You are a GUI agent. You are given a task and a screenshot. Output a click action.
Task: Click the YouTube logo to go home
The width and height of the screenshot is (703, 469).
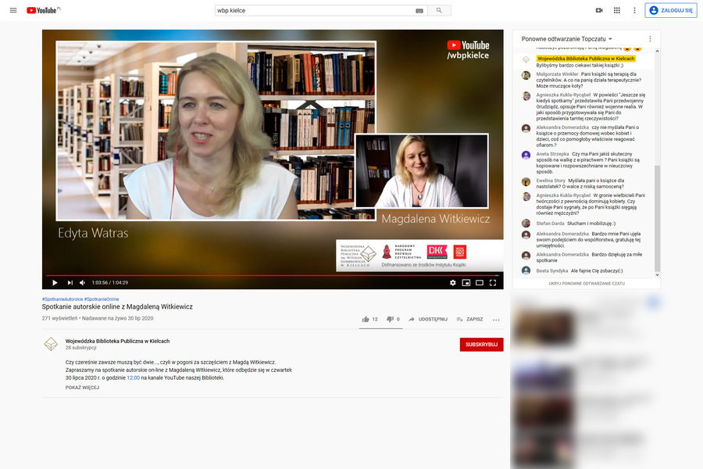click(x=44, y=10)
